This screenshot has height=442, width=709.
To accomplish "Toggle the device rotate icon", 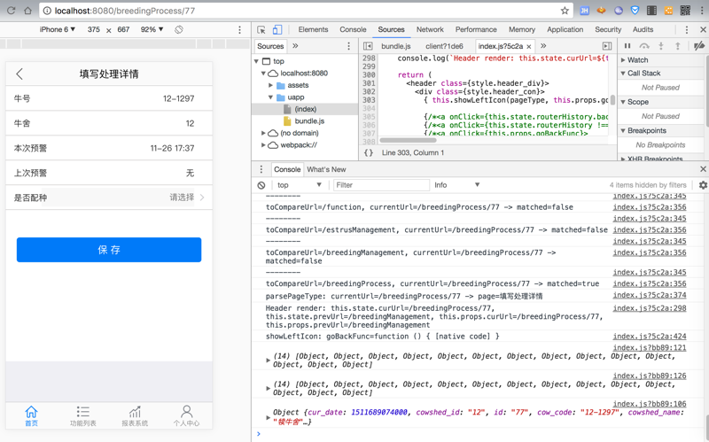I will [x=179, y=29].
